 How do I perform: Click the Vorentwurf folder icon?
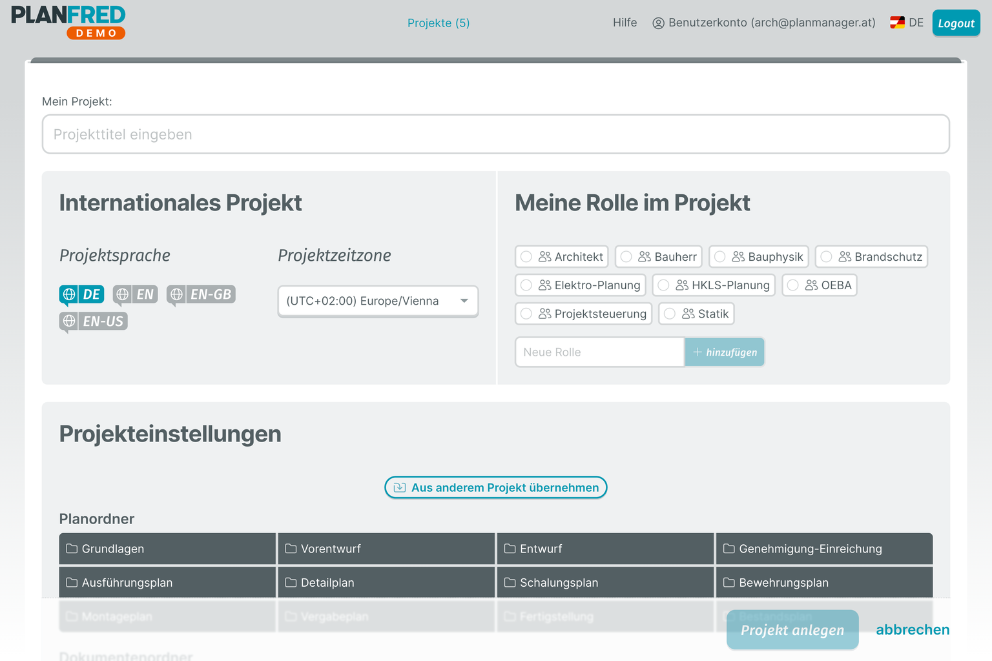(291, 549)
